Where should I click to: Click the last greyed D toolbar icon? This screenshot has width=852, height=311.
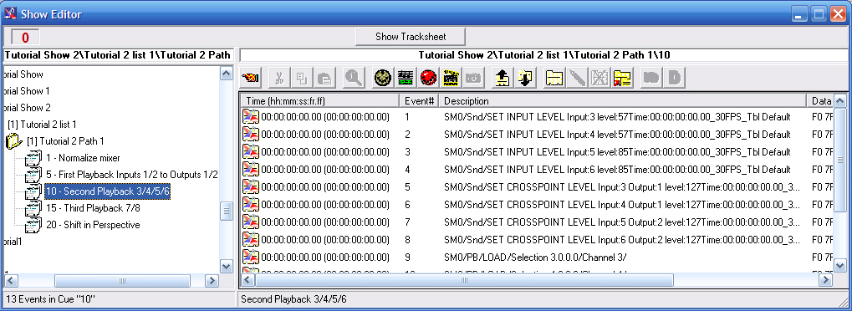(x=674, y=78)
